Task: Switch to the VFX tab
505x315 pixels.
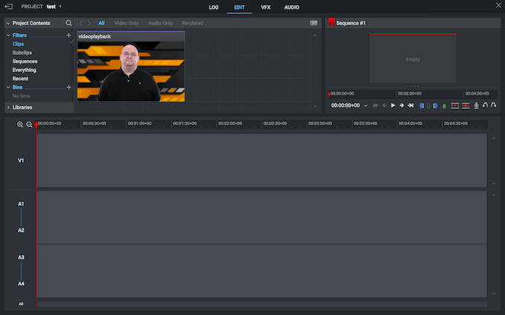Action: pos(265,7)
